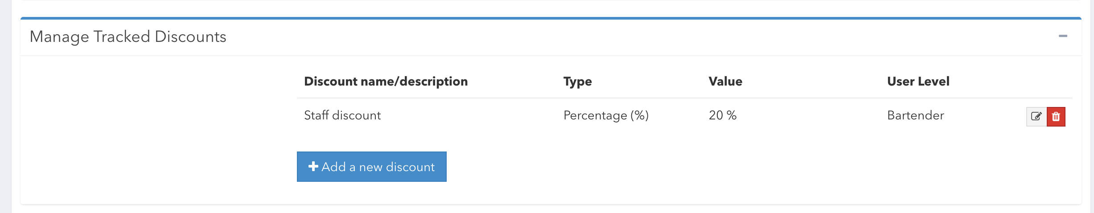Click the page's right-edge scrollbar strip
Image resolution: width=1094 pixels, height=213 pixels.
click(1091, 107)
